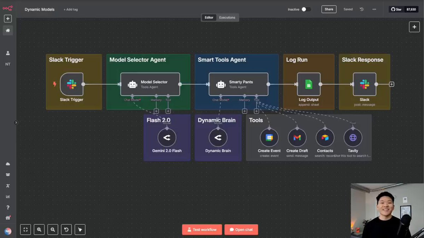The image size is (424, 238).
Task: Select the Create Draft Gmail tool node
Action: click(297, 138)
